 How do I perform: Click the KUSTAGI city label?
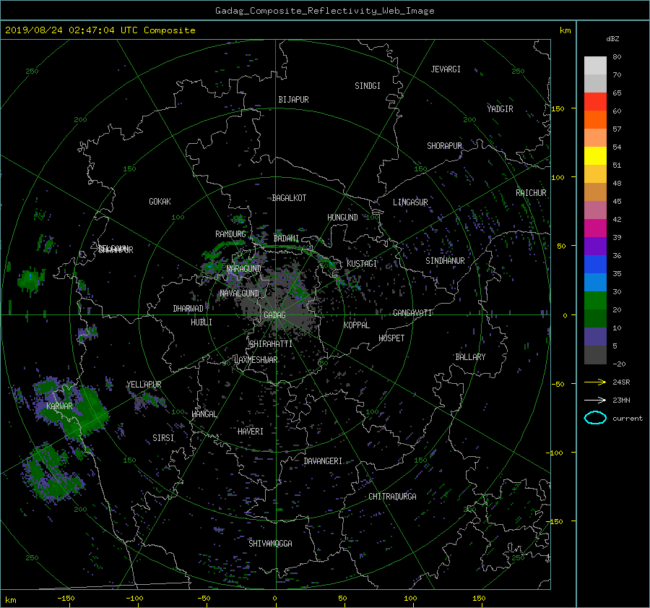[362, 264]
